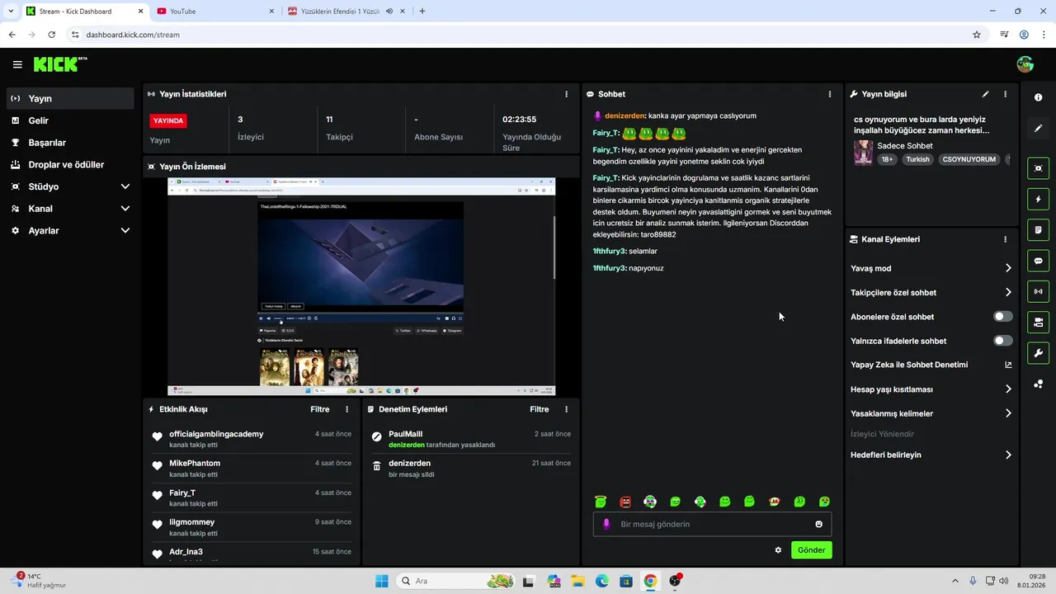The height and width of the screenshot is (594, 1056).
Task: Click the CSOYNUYORUM tag
Action: [x=969, y=159]
